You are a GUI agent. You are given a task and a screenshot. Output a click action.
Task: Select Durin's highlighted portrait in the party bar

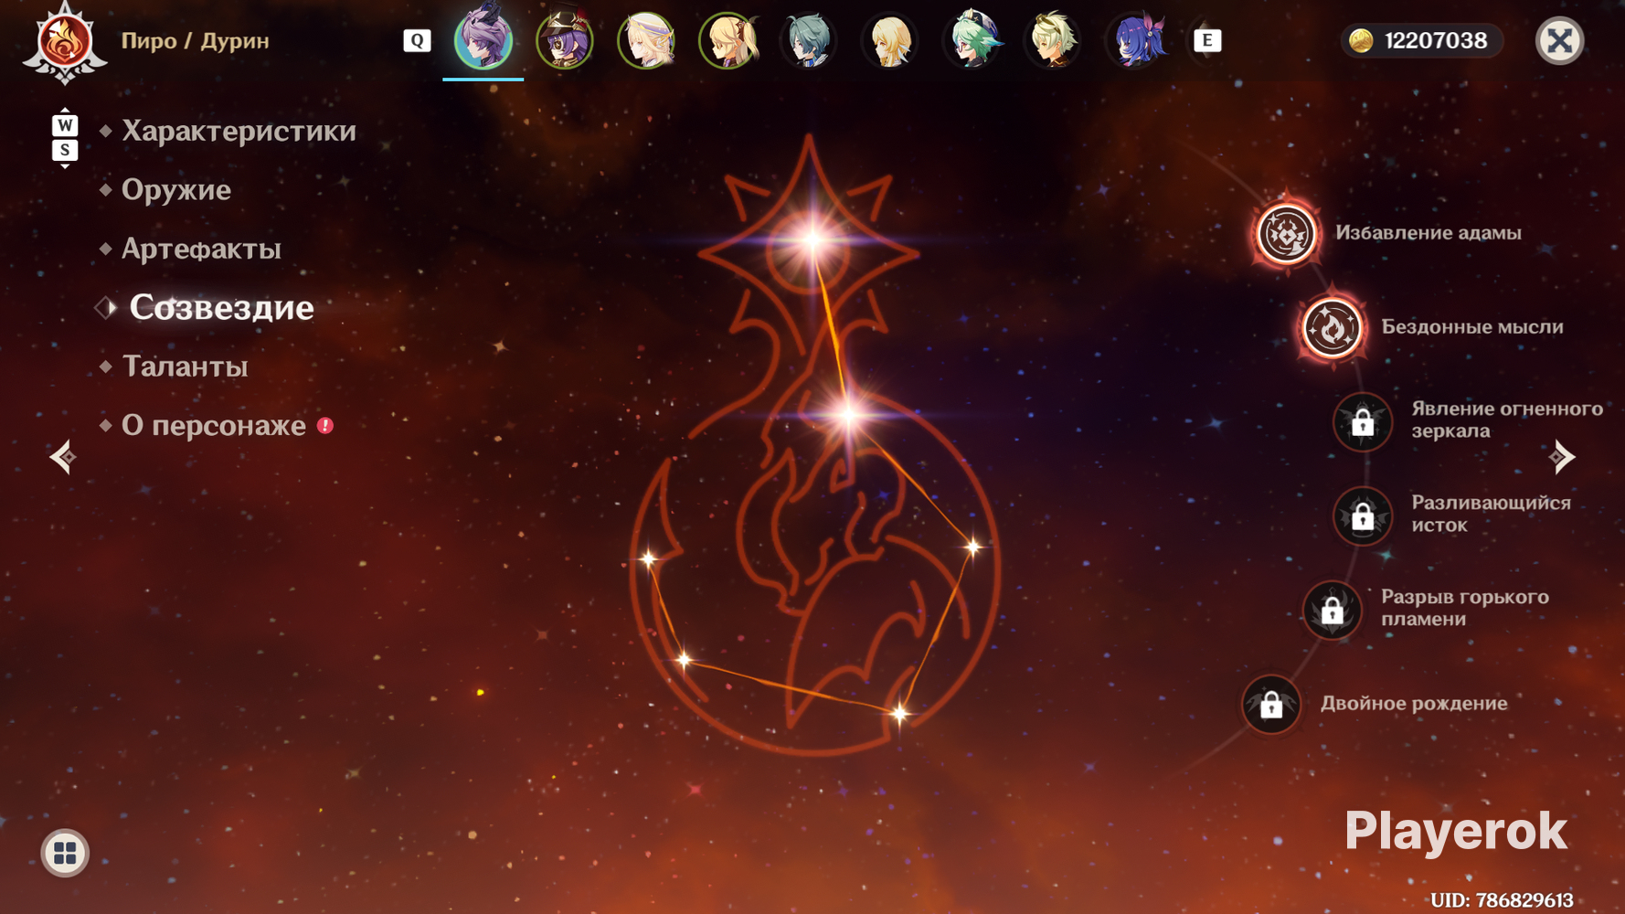pos(483,40)
